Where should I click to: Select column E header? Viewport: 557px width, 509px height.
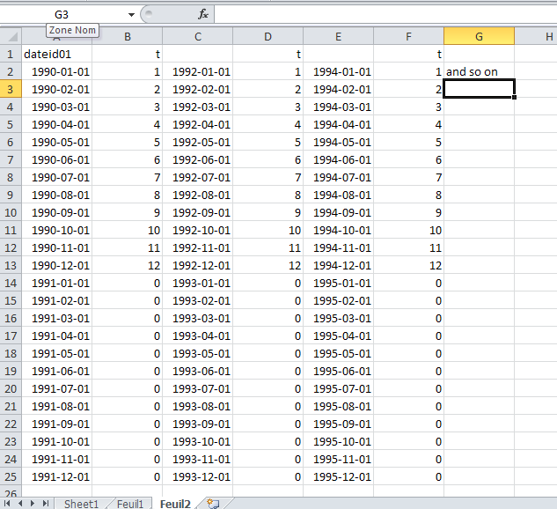(338, 36)
